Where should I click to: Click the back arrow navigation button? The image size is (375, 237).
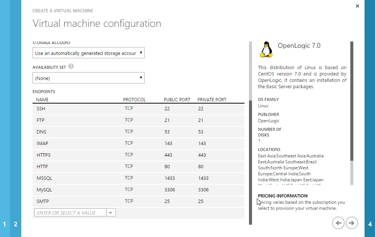(338, 223)
